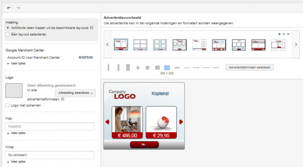The image size is (303, 167).
Task: Click the undo arrow icon
Action: coord(9,8)
